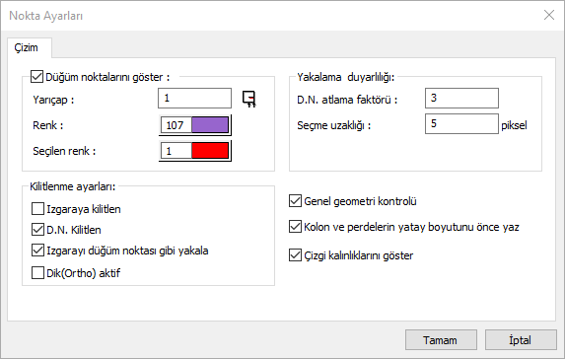Click the Tamam button
This screenshot has width=565, height=359.
441,340
